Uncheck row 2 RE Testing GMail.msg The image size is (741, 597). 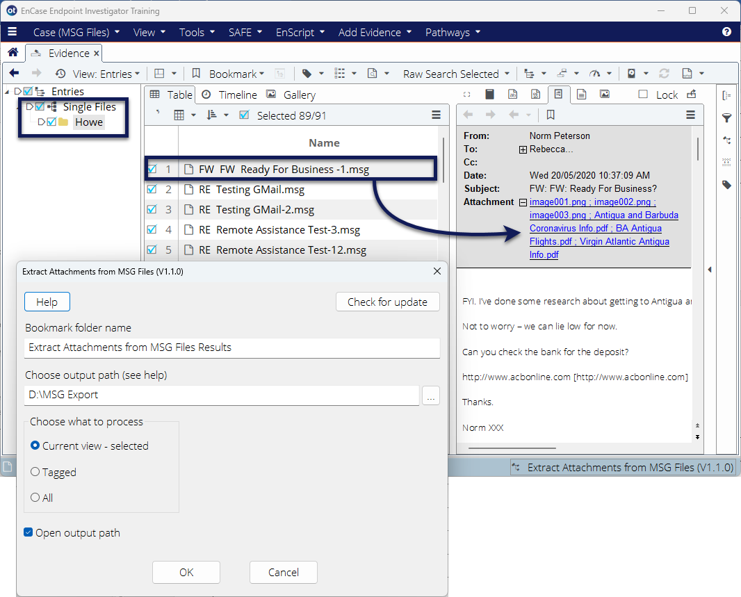click(152, 189)
